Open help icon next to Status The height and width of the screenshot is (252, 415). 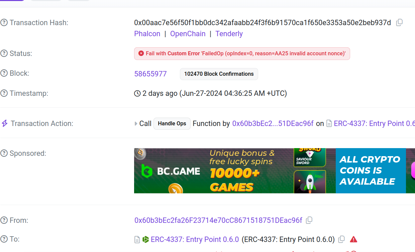pos(4,54)
